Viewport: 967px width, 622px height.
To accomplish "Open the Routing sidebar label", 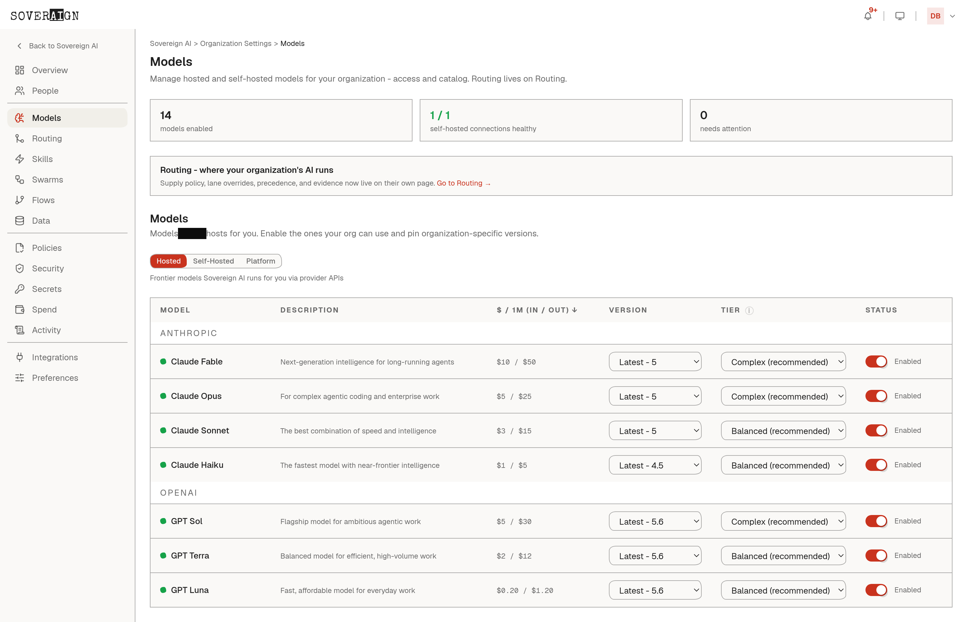I will (x=47, y=138).
